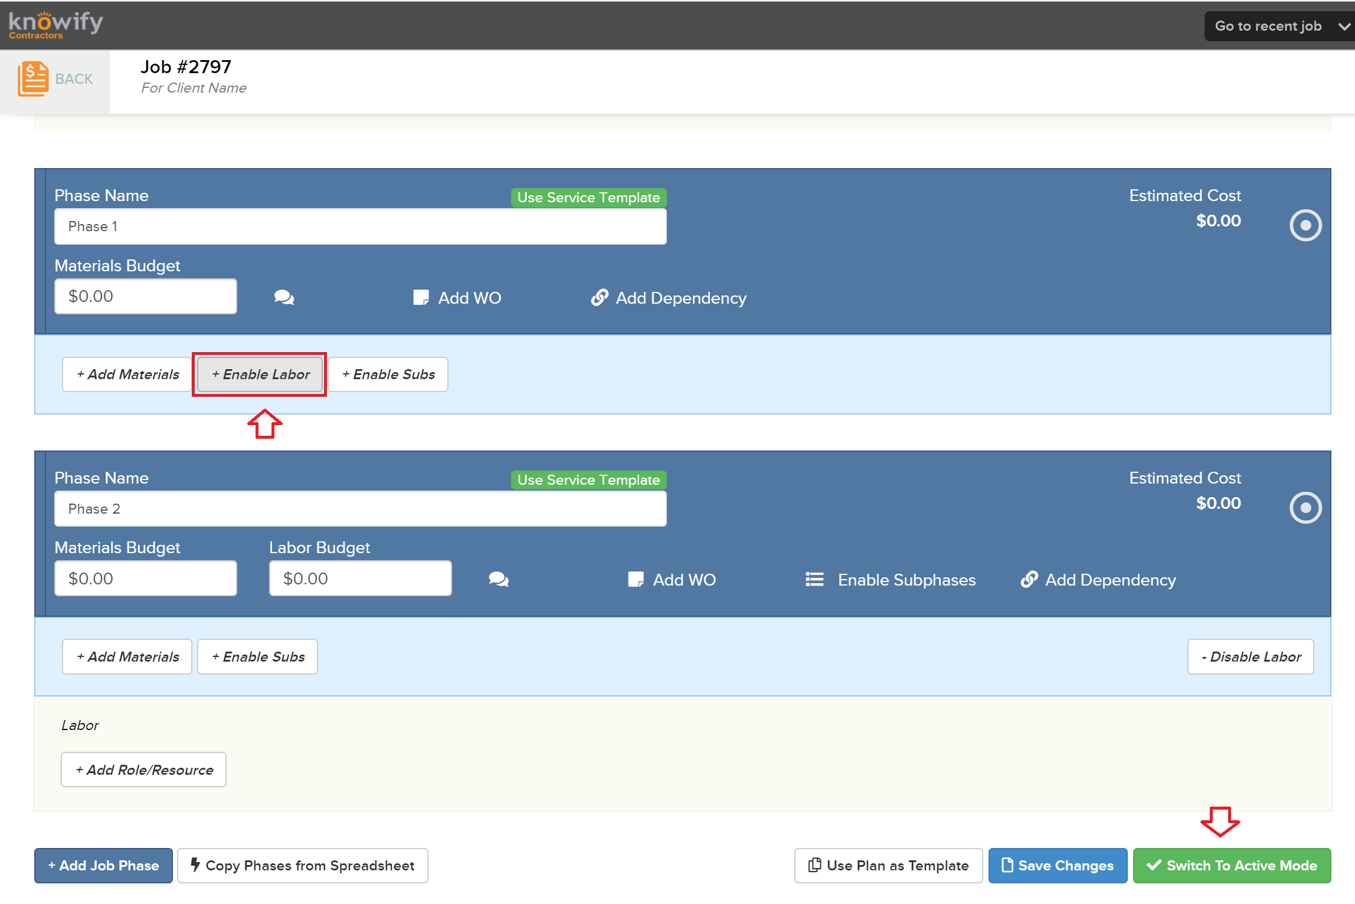
Task: Click Copy Phases from Spreadsheet
Action: pyautogui.click(x=303, y=866)
